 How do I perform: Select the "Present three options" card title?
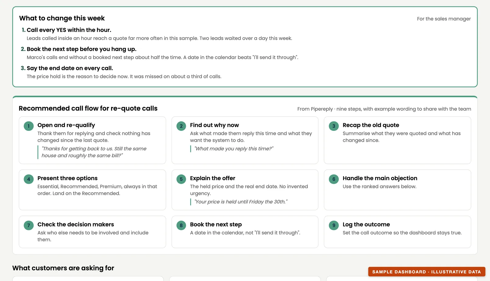67,178
